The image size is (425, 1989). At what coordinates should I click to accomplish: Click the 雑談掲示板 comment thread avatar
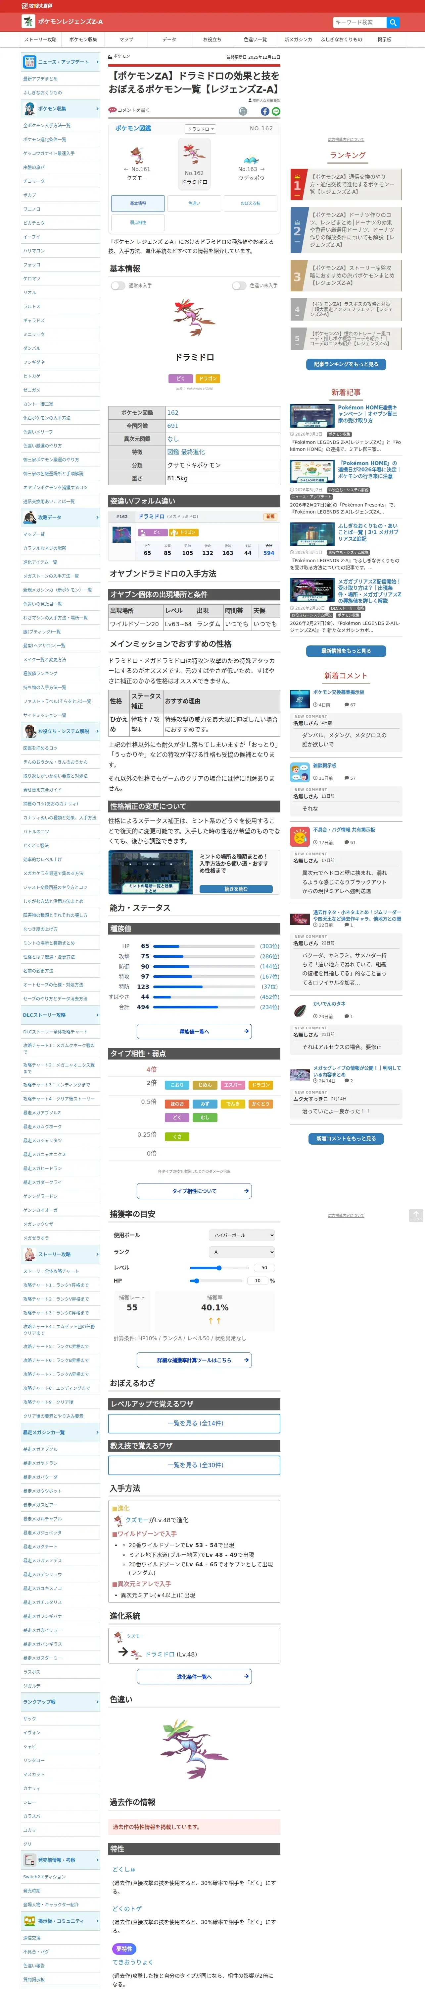(300, 772)
